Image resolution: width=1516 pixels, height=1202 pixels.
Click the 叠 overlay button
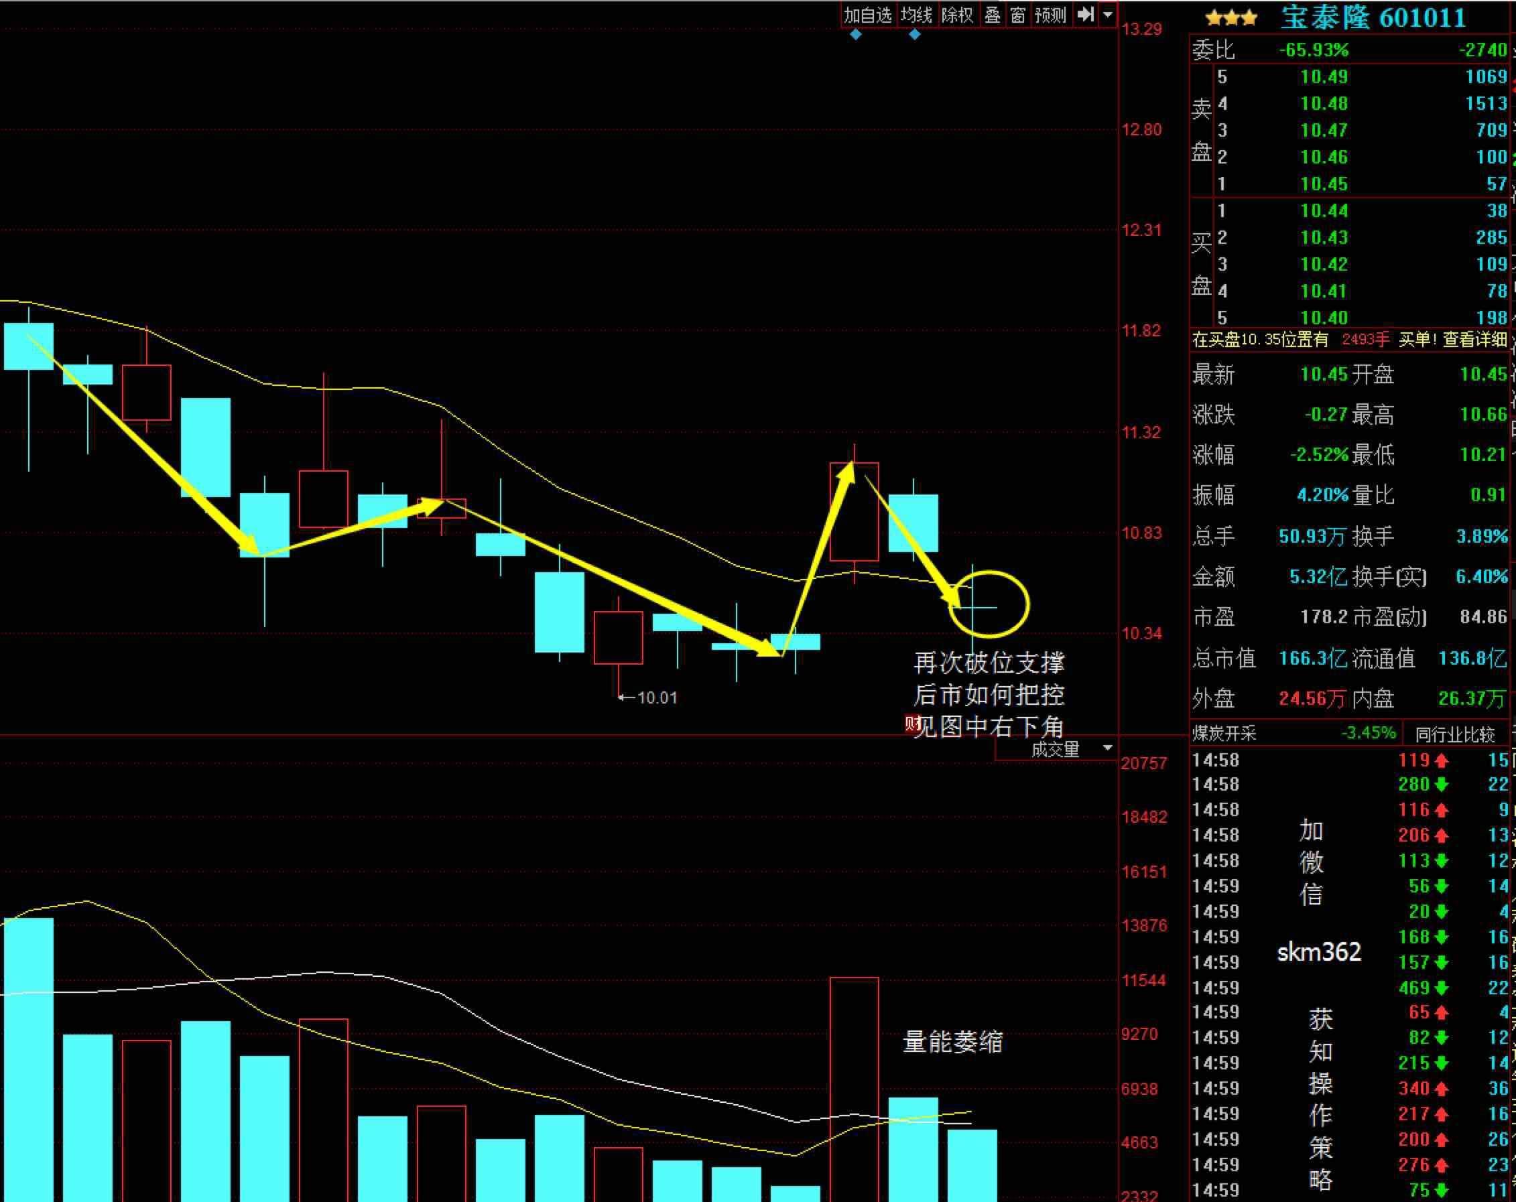tap(992, 15)
